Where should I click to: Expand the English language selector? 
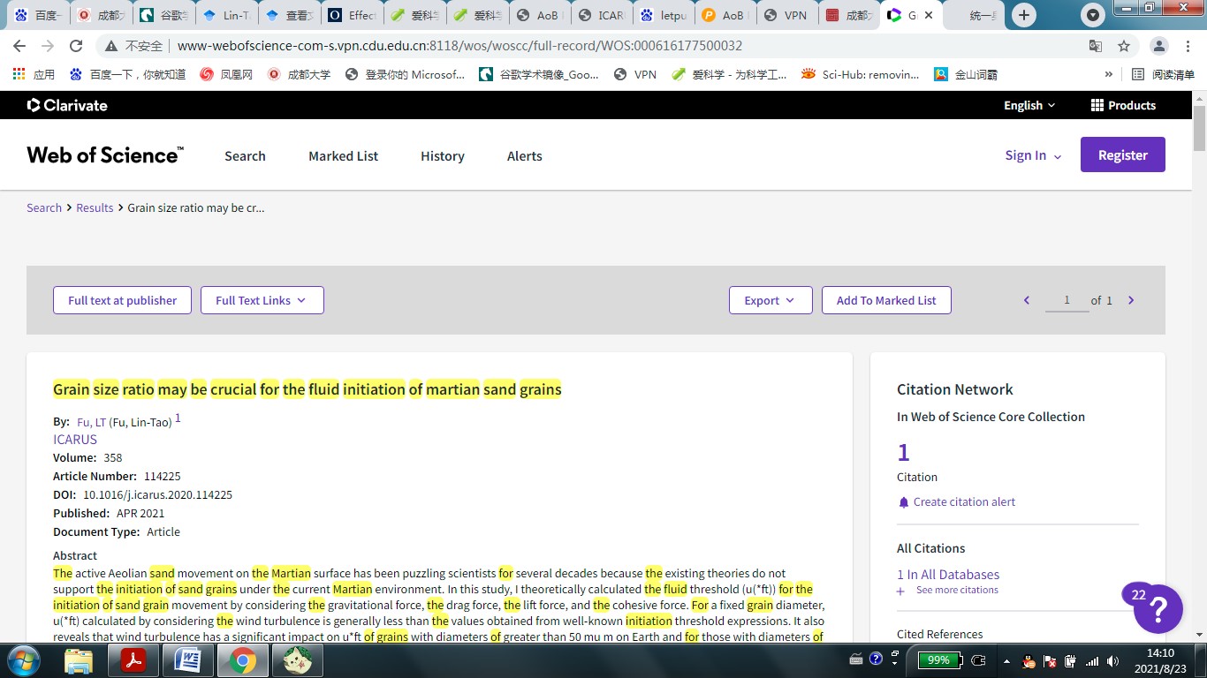tap(1029, 105)
